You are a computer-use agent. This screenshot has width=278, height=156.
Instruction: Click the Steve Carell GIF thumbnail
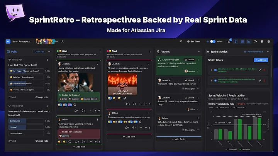coord(75,82)
